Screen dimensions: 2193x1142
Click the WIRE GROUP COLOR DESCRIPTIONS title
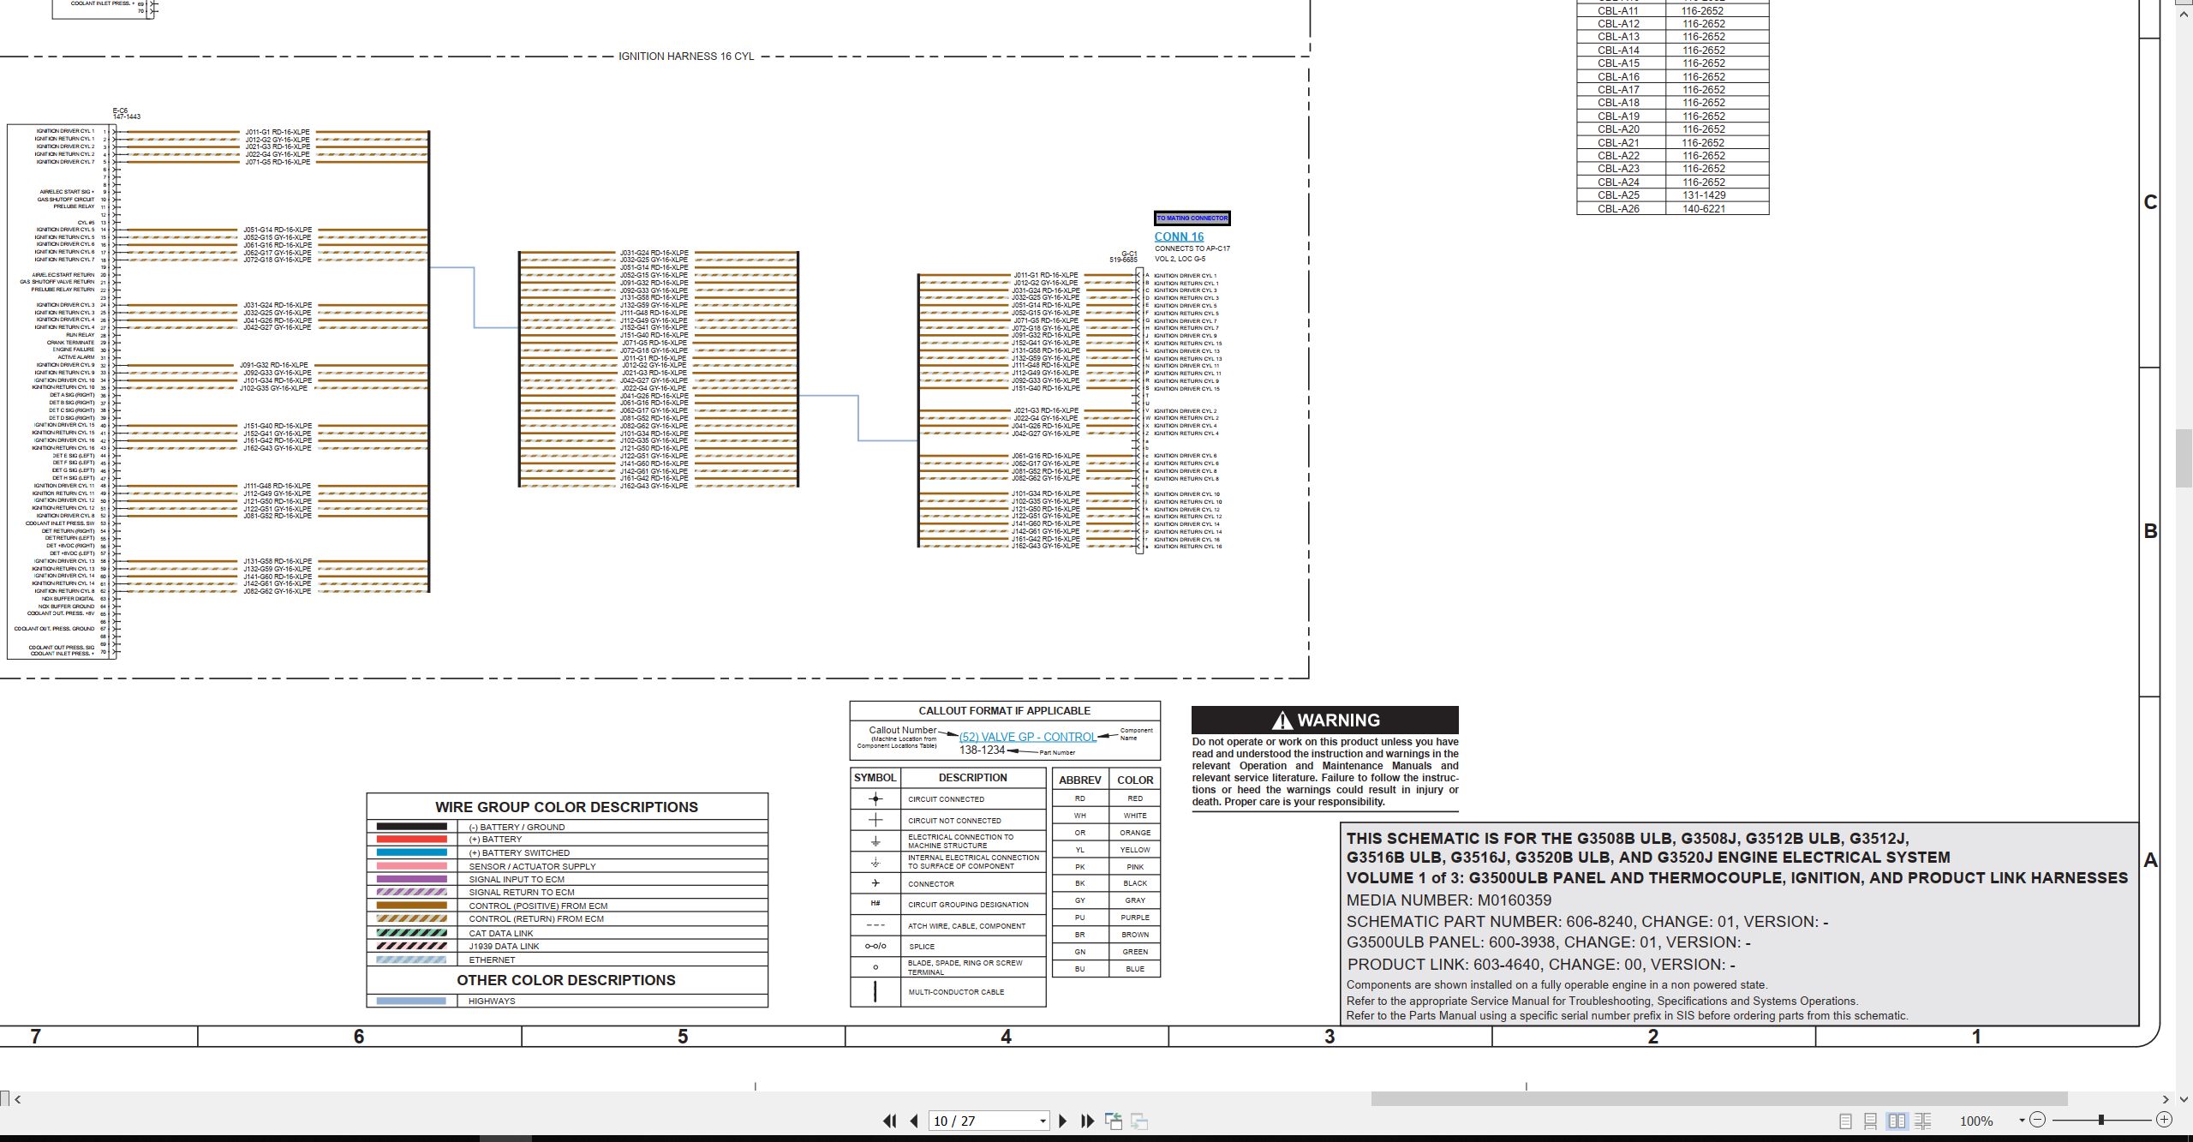click(x=566, y=807)
